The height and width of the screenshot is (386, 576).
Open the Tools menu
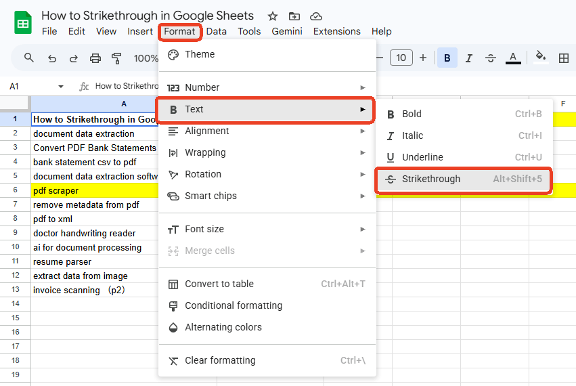(x=249, y=31)
